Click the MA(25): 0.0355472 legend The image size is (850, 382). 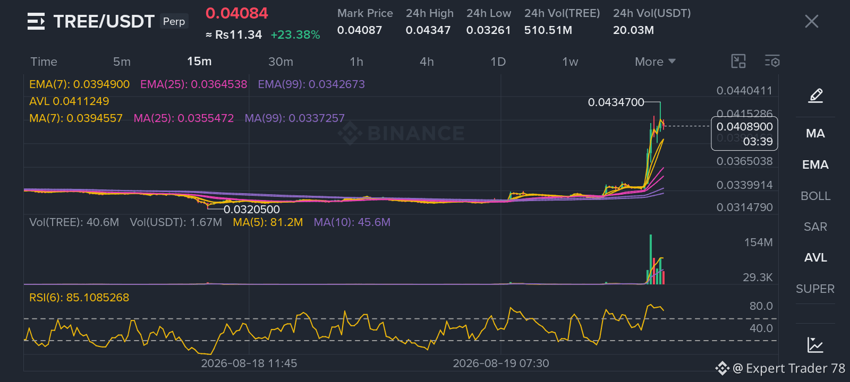(x=184, y=118)
